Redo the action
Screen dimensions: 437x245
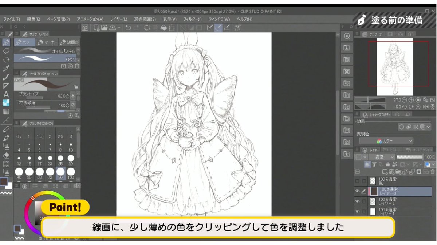click(136, 28)
